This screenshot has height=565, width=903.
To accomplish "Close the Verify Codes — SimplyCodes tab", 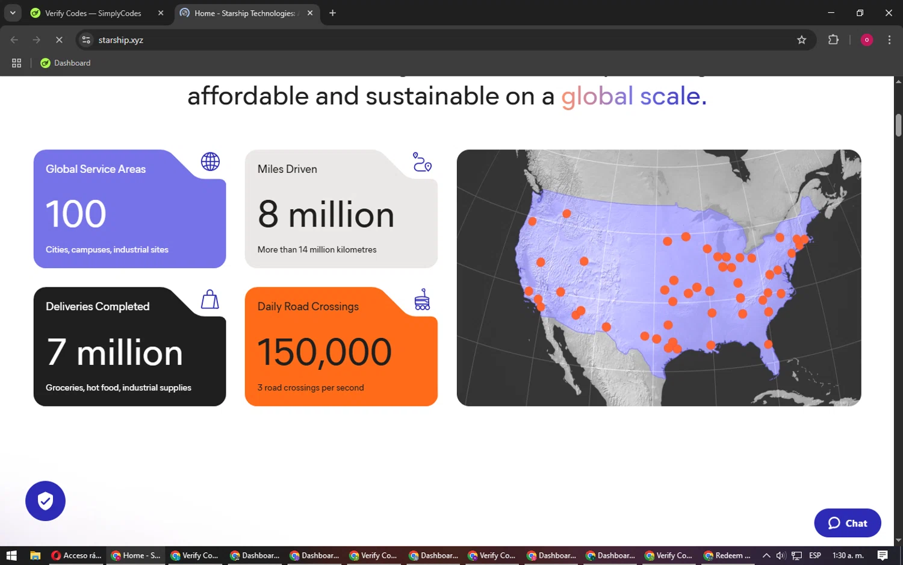I will [x=161, y=13].
